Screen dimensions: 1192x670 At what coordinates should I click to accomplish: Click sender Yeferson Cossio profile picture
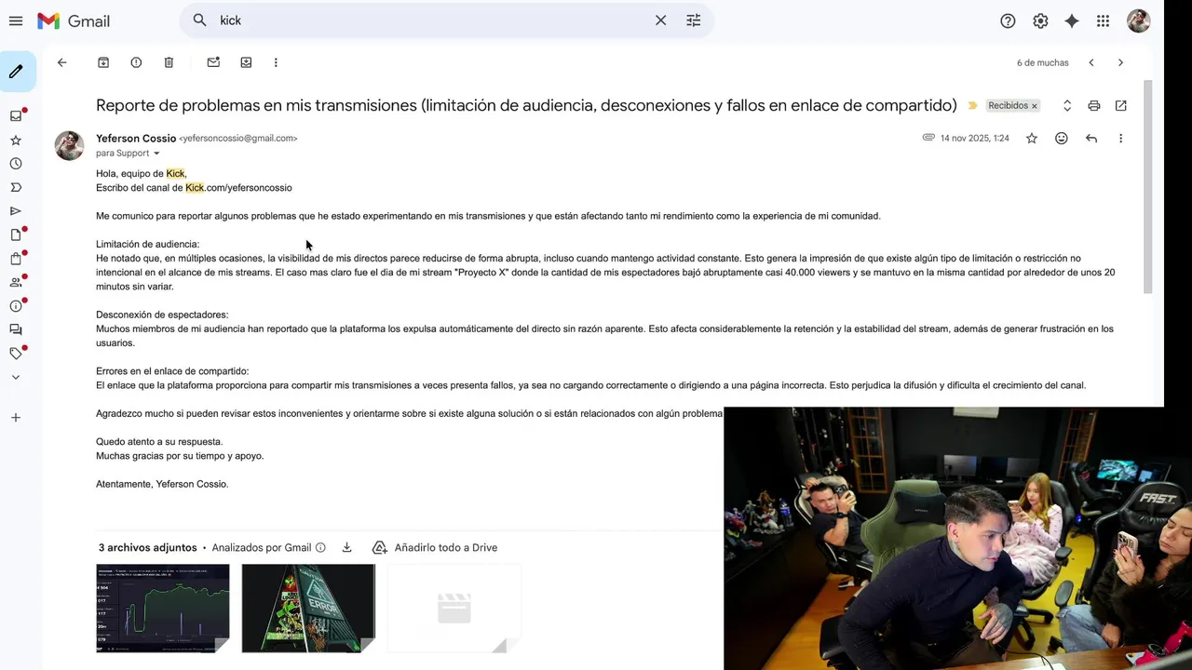(x=69, y=145)
